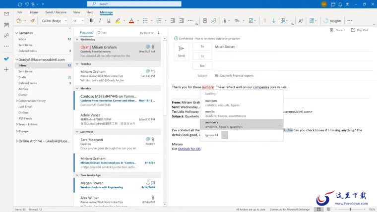Toggle Low Importance down arrow

pyautogui.click(x=274, y=21)
